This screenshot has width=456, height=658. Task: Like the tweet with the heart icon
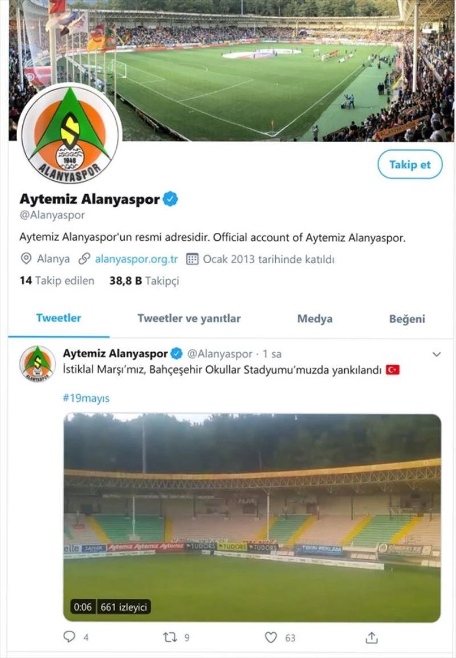[x=271, y=637]
